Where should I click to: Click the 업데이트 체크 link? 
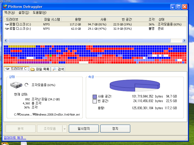(x=15, y=138)
